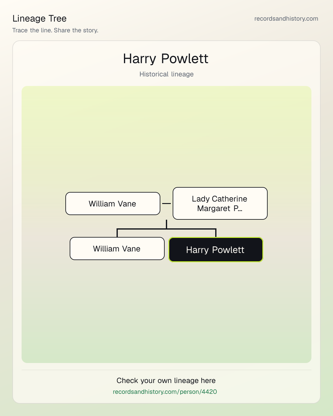Screen dimensions: 333x416
Task: Click the Historical lineage subtitle
Action: (x=166, y=74)
